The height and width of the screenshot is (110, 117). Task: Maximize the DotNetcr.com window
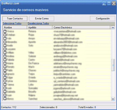[109, 3]
